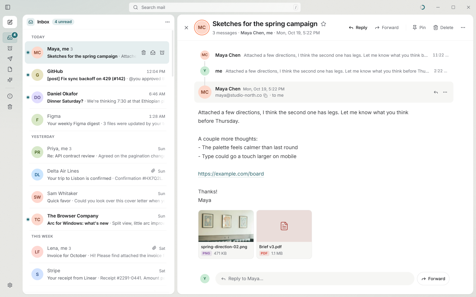Snooze the Maya thread in list

click(162, 52)
